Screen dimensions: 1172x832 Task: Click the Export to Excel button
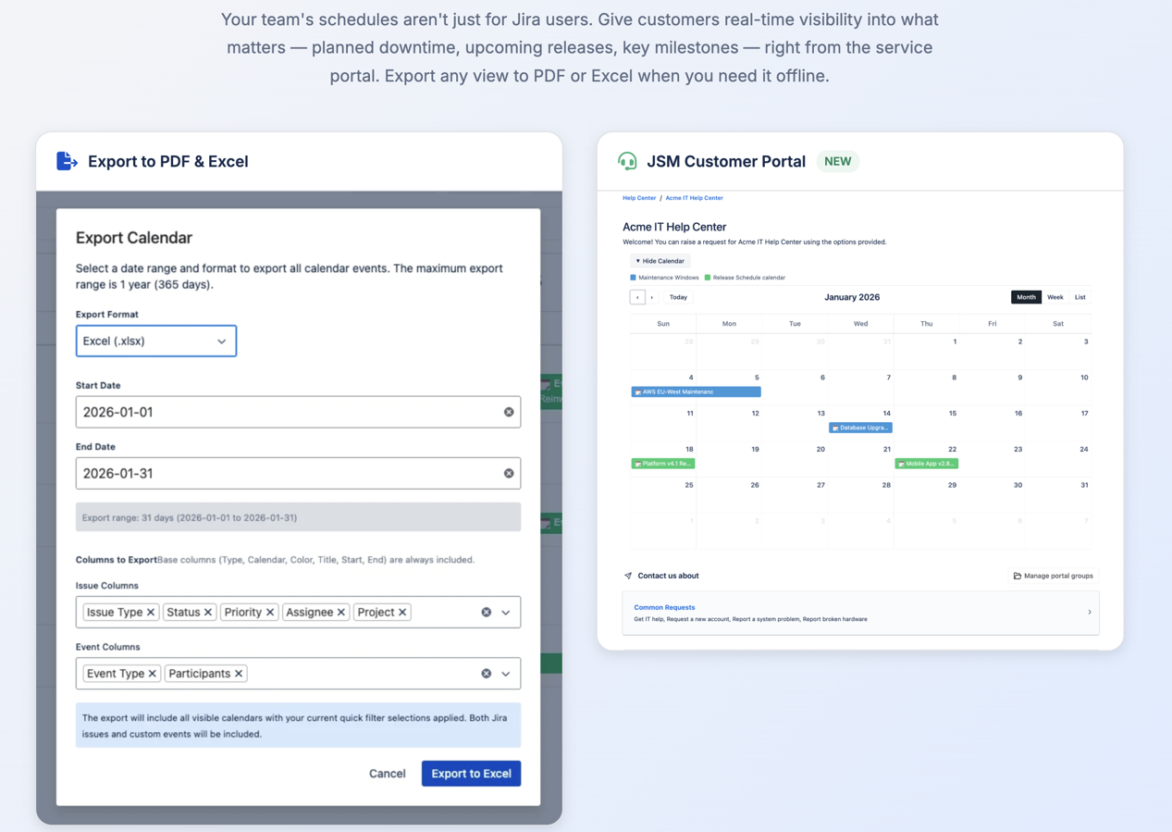click(x=471, y=774)
